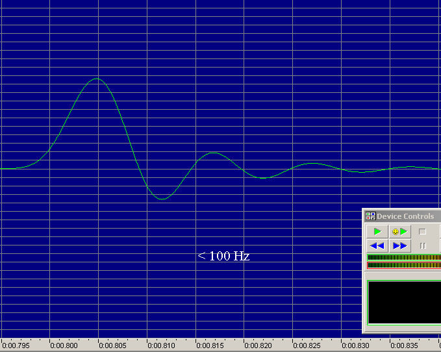Click the Pause button
The width and height of the screenshot is (441, 352).
coord(422,246)
